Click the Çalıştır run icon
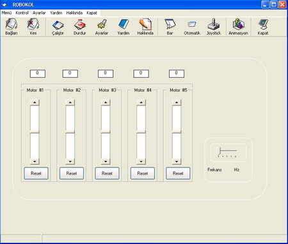This screenshot has width=288, height=244. (x=58, y=25)
